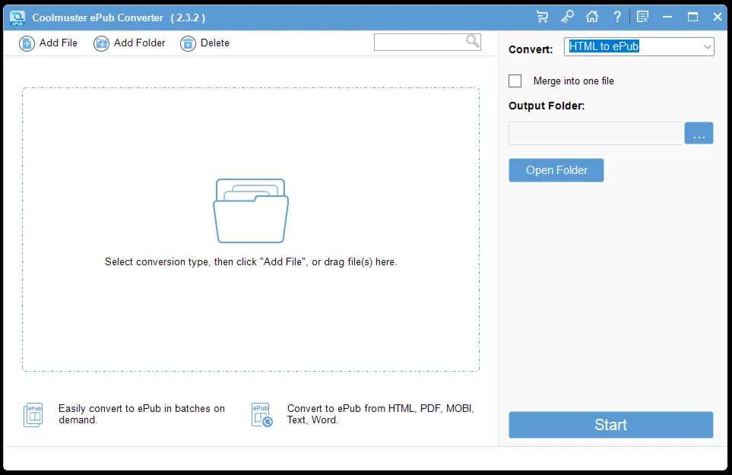
Task: Enable Merge into one file checkbox
Action: point(515,81)
